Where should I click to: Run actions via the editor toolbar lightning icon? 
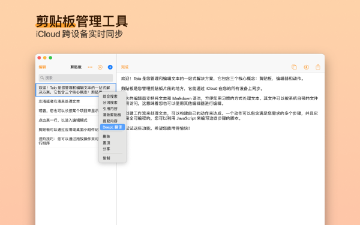coord(306,67)
